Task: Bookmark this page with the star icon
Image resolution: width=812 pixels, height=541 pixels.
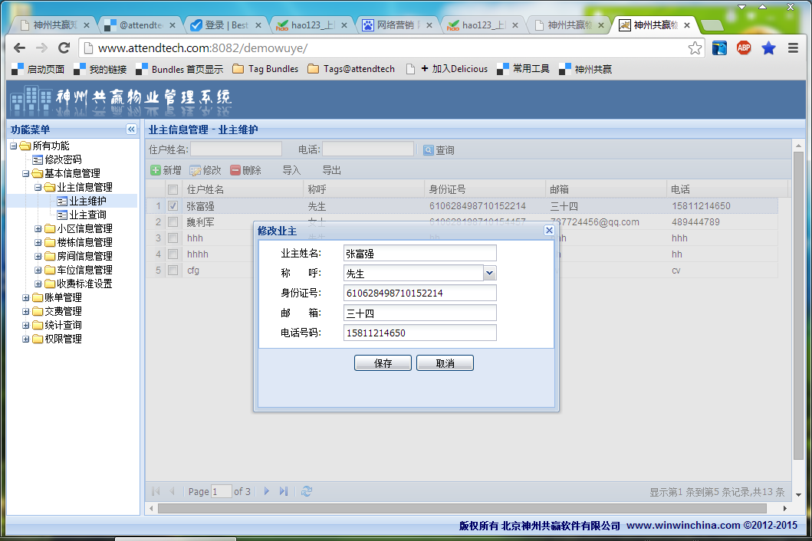Action: tap(695, 48)
